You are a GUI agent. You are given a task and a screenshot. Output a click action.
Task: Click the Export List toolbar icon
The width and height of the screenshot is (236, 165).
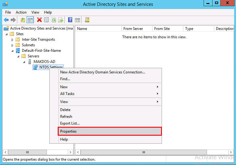pyautogui.click(x=61, y=20)
